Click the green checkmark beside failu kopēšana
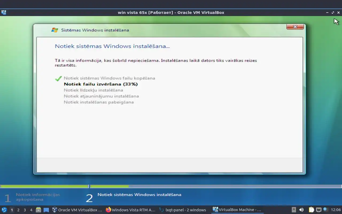This screenshot has width=342, height=214. pos(58,79)
